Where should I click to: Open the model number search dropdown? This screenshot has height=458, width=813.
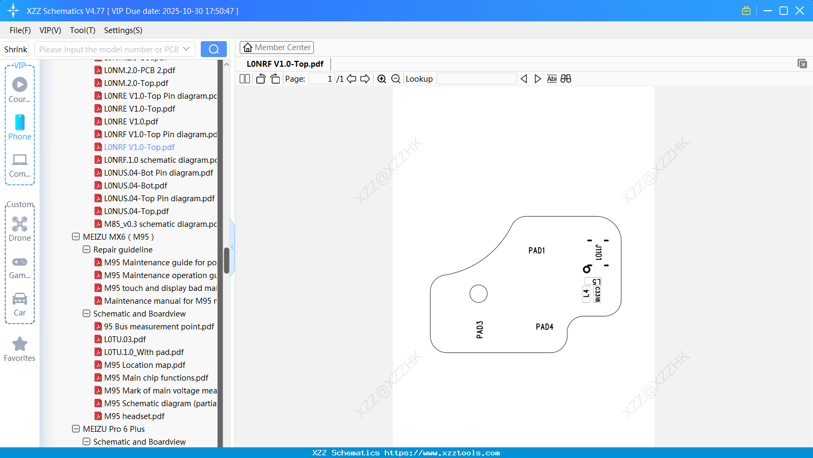pos(186,49)
